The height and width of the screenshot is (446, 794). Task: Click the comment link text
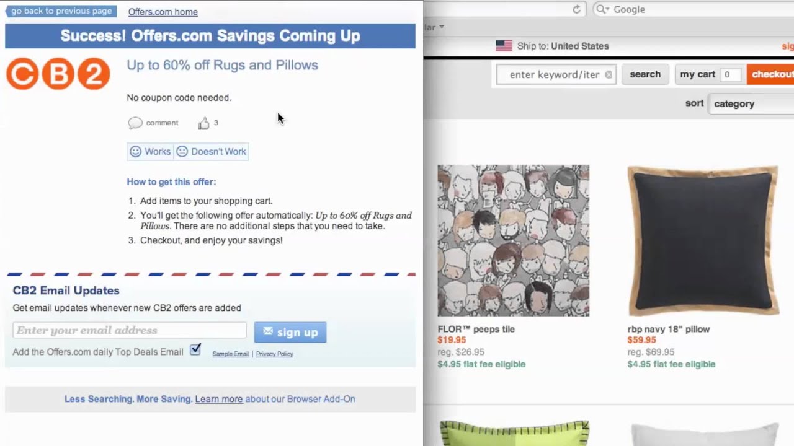(x=162, y=123)
